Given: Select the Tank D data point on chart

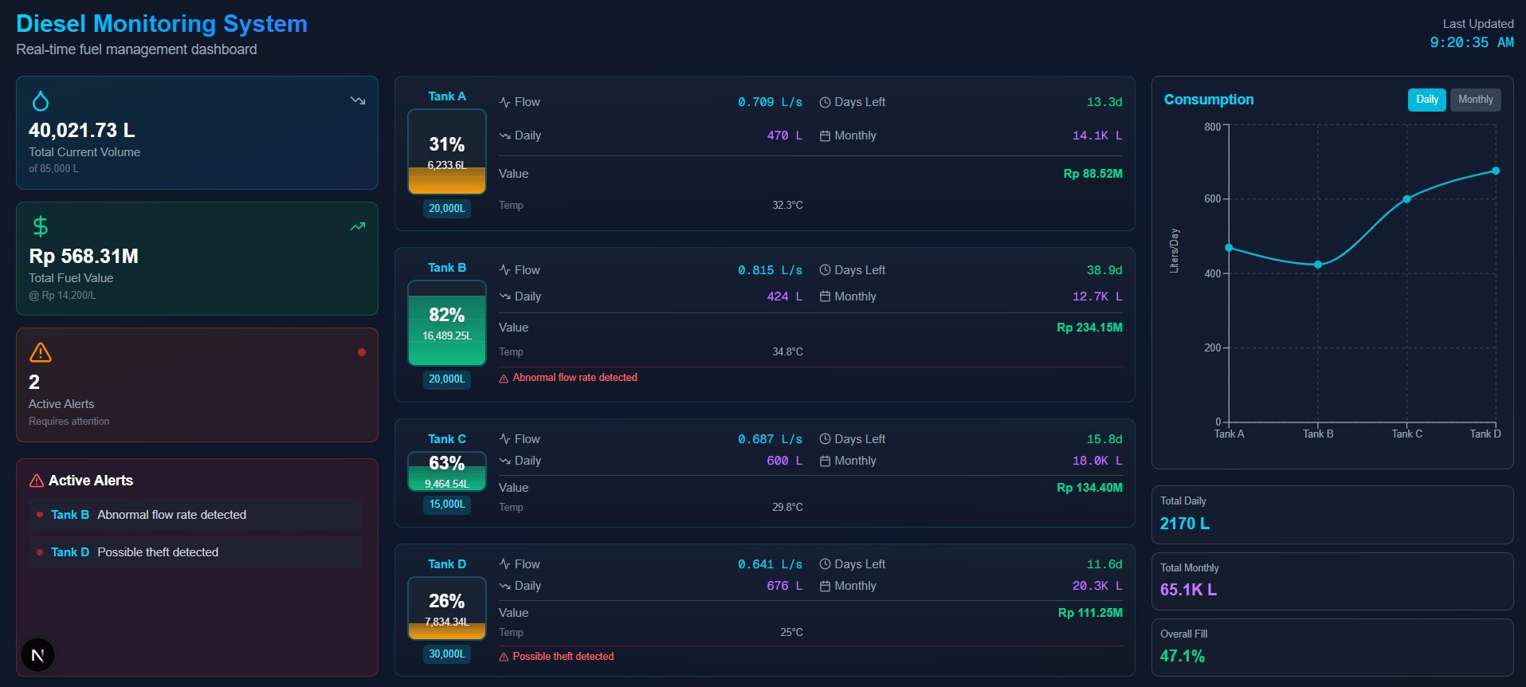Looking at the screenshot, I should click(x=1496, y=171).
